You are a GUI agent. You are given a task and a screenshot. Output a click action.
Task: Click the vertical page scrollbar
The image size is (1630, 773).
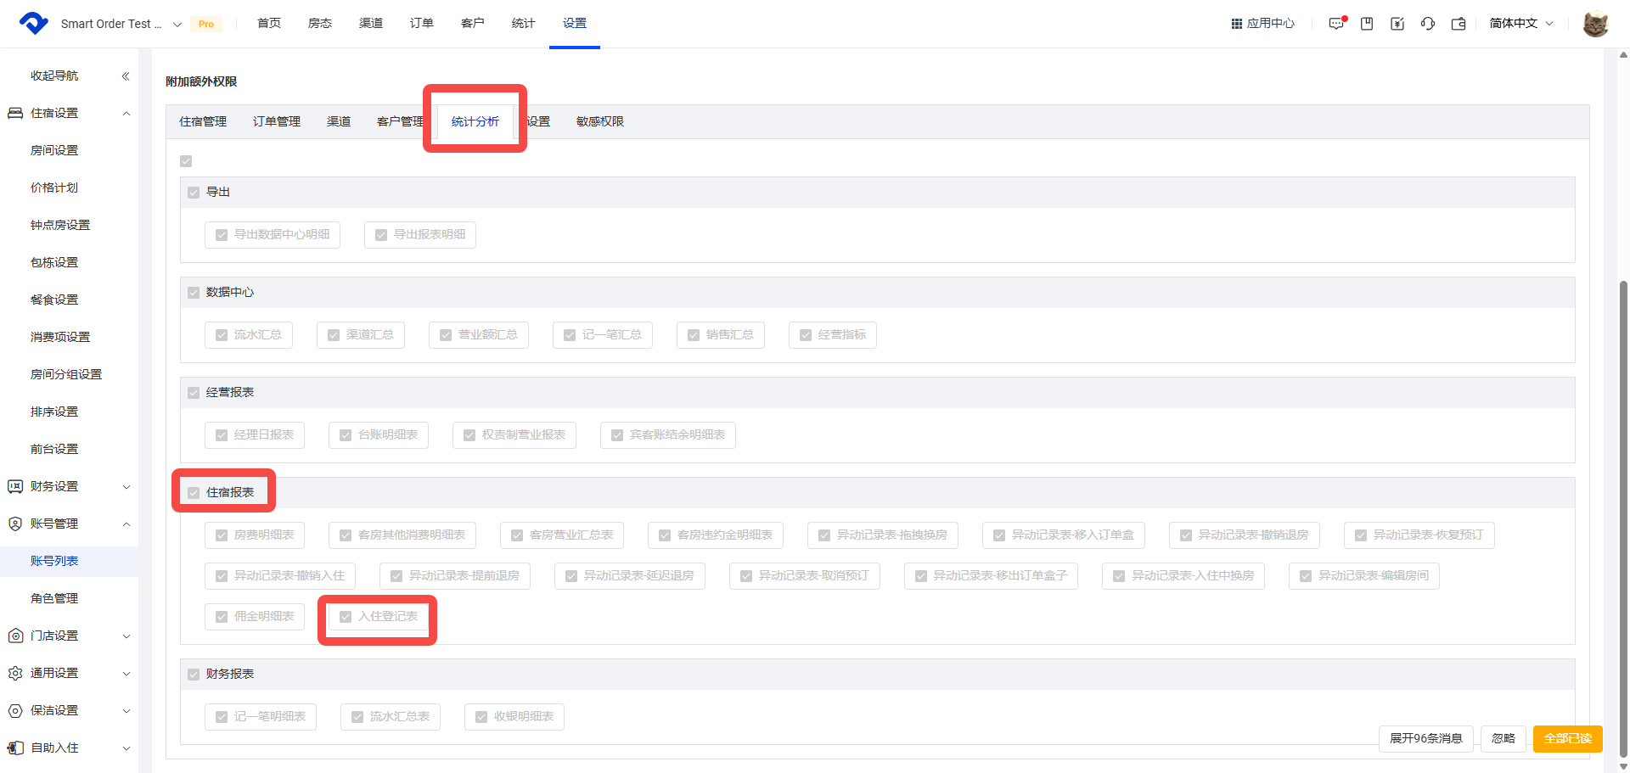1623,509
